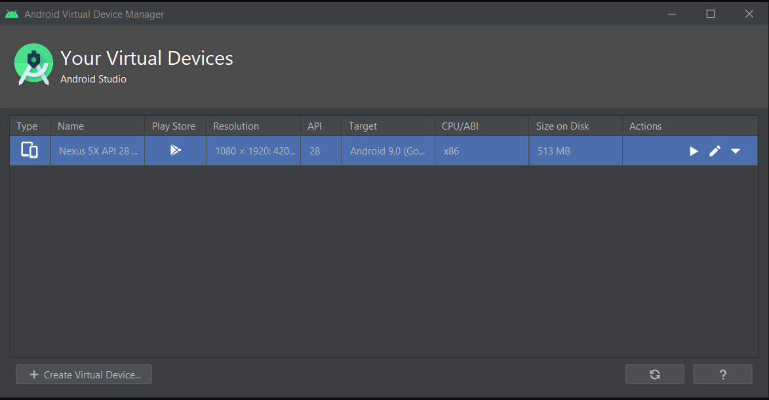
Task: Open help with question mark button
Action: (723, 374)
